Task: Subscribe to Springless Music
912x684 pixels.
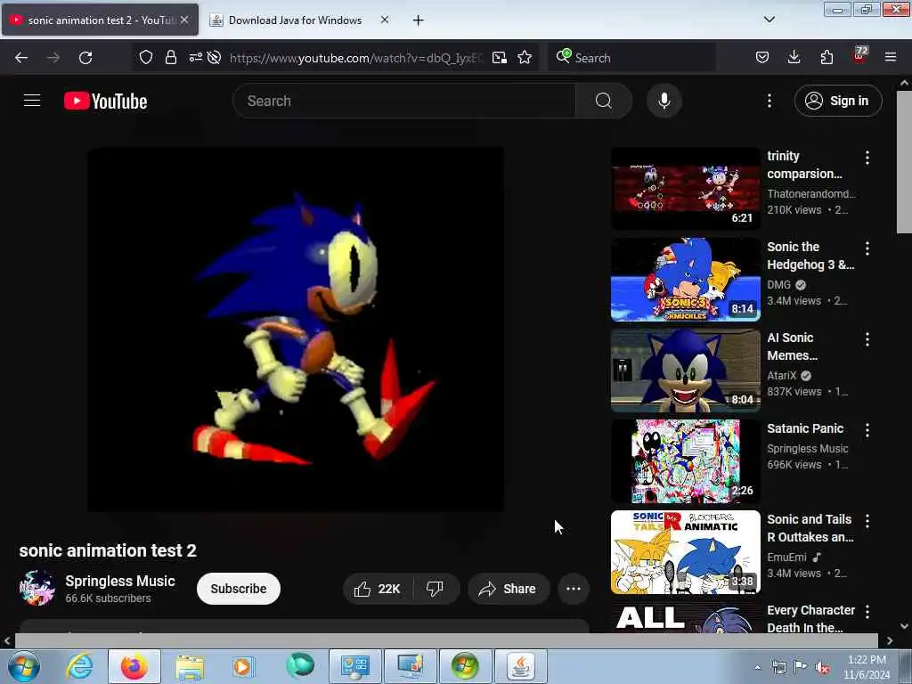Action: 239,589
